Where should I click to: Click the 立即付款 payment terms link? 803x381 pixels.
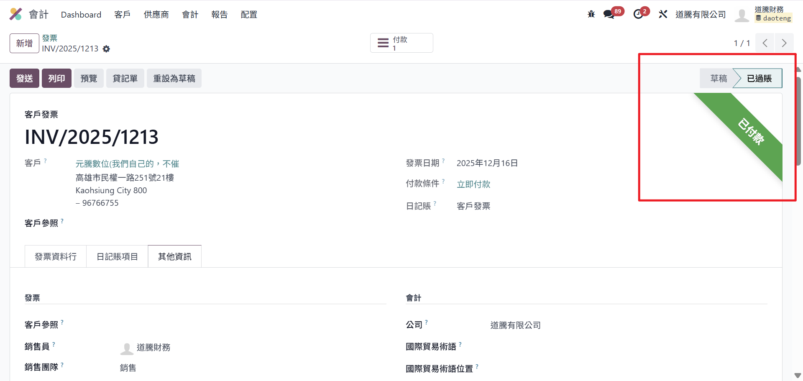473,184
